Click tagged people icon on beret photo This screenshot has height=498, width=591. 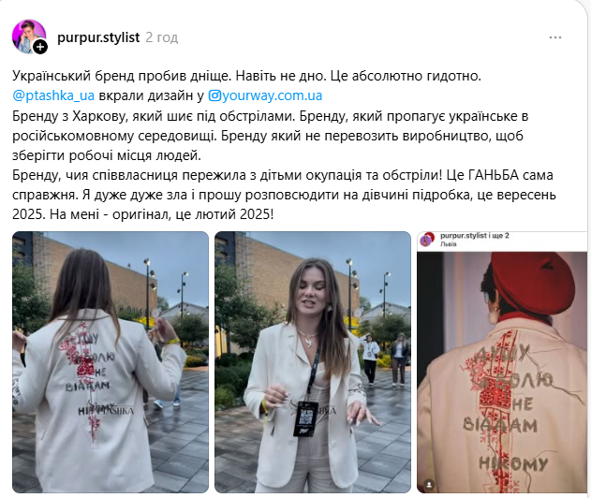[x=429, y=485]
